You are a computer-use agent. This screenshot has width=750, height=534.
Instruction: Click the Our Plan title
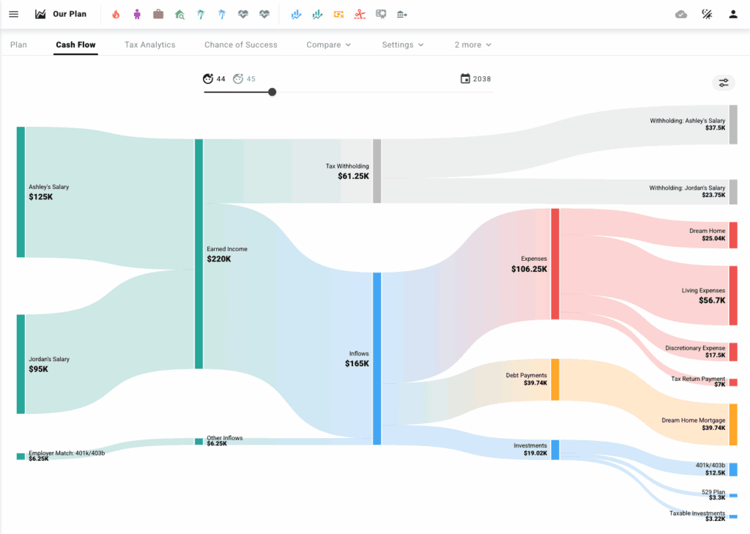click(x=71, y=14)
